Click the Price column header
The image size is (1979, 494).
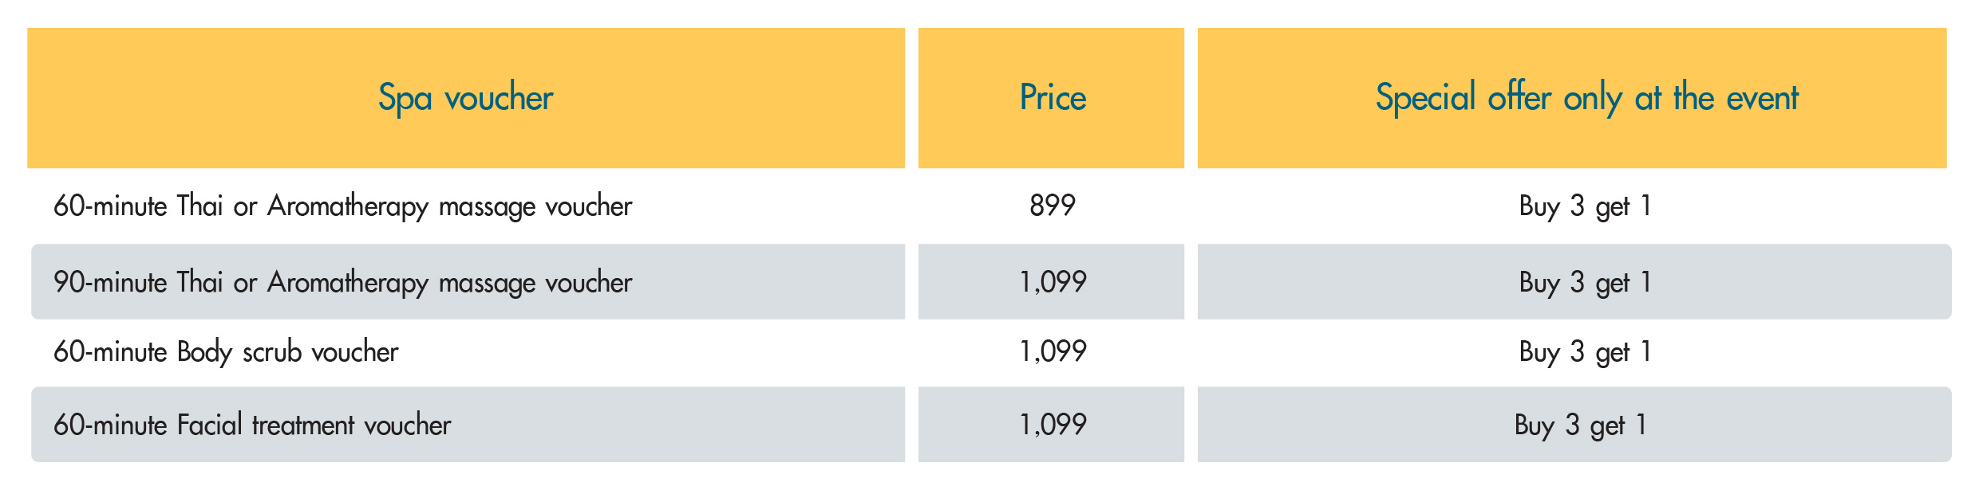(1052, 98)
